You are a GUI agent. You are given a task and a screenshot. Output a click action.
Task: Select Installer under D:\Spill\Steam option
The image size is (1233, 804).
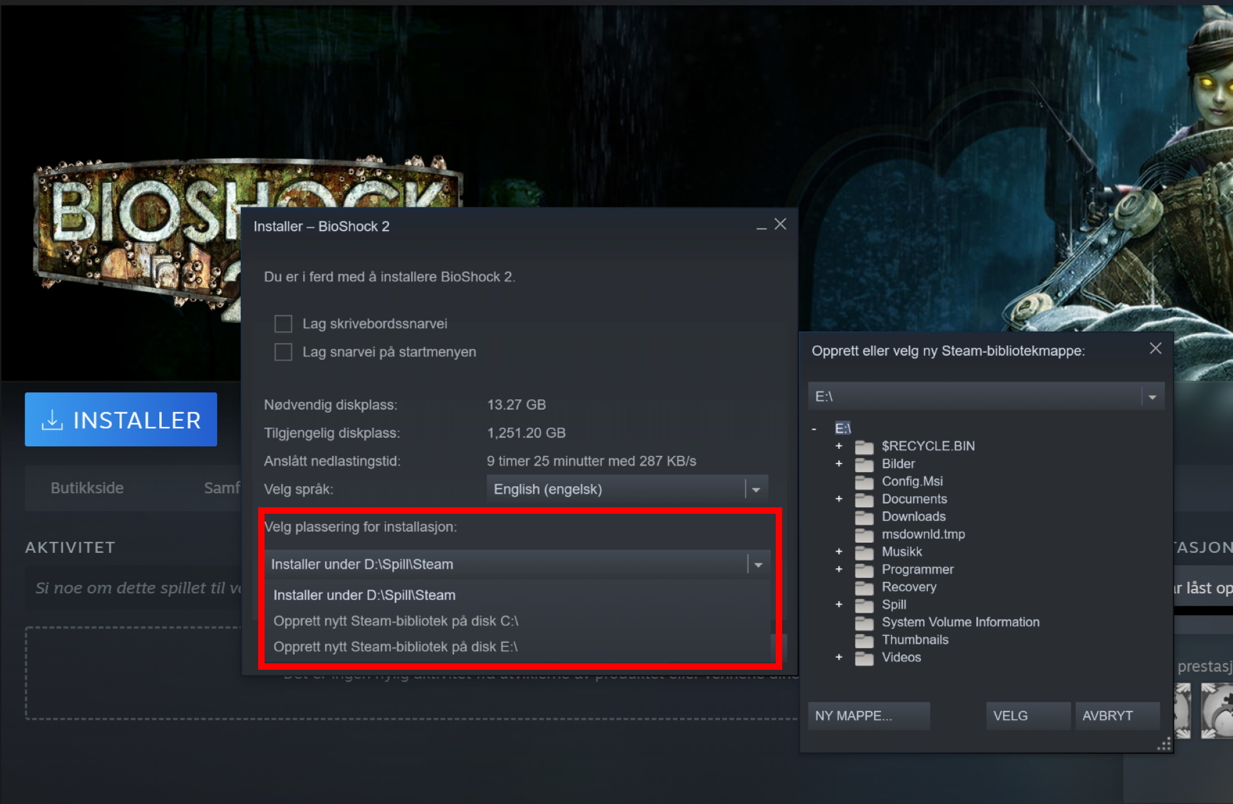[x=364, y=595]
